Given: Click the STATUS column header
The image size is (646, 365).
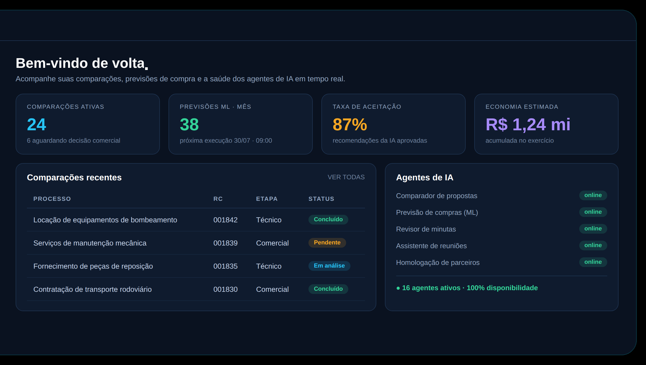Looking at the screenshot, I should pos(321,199).
